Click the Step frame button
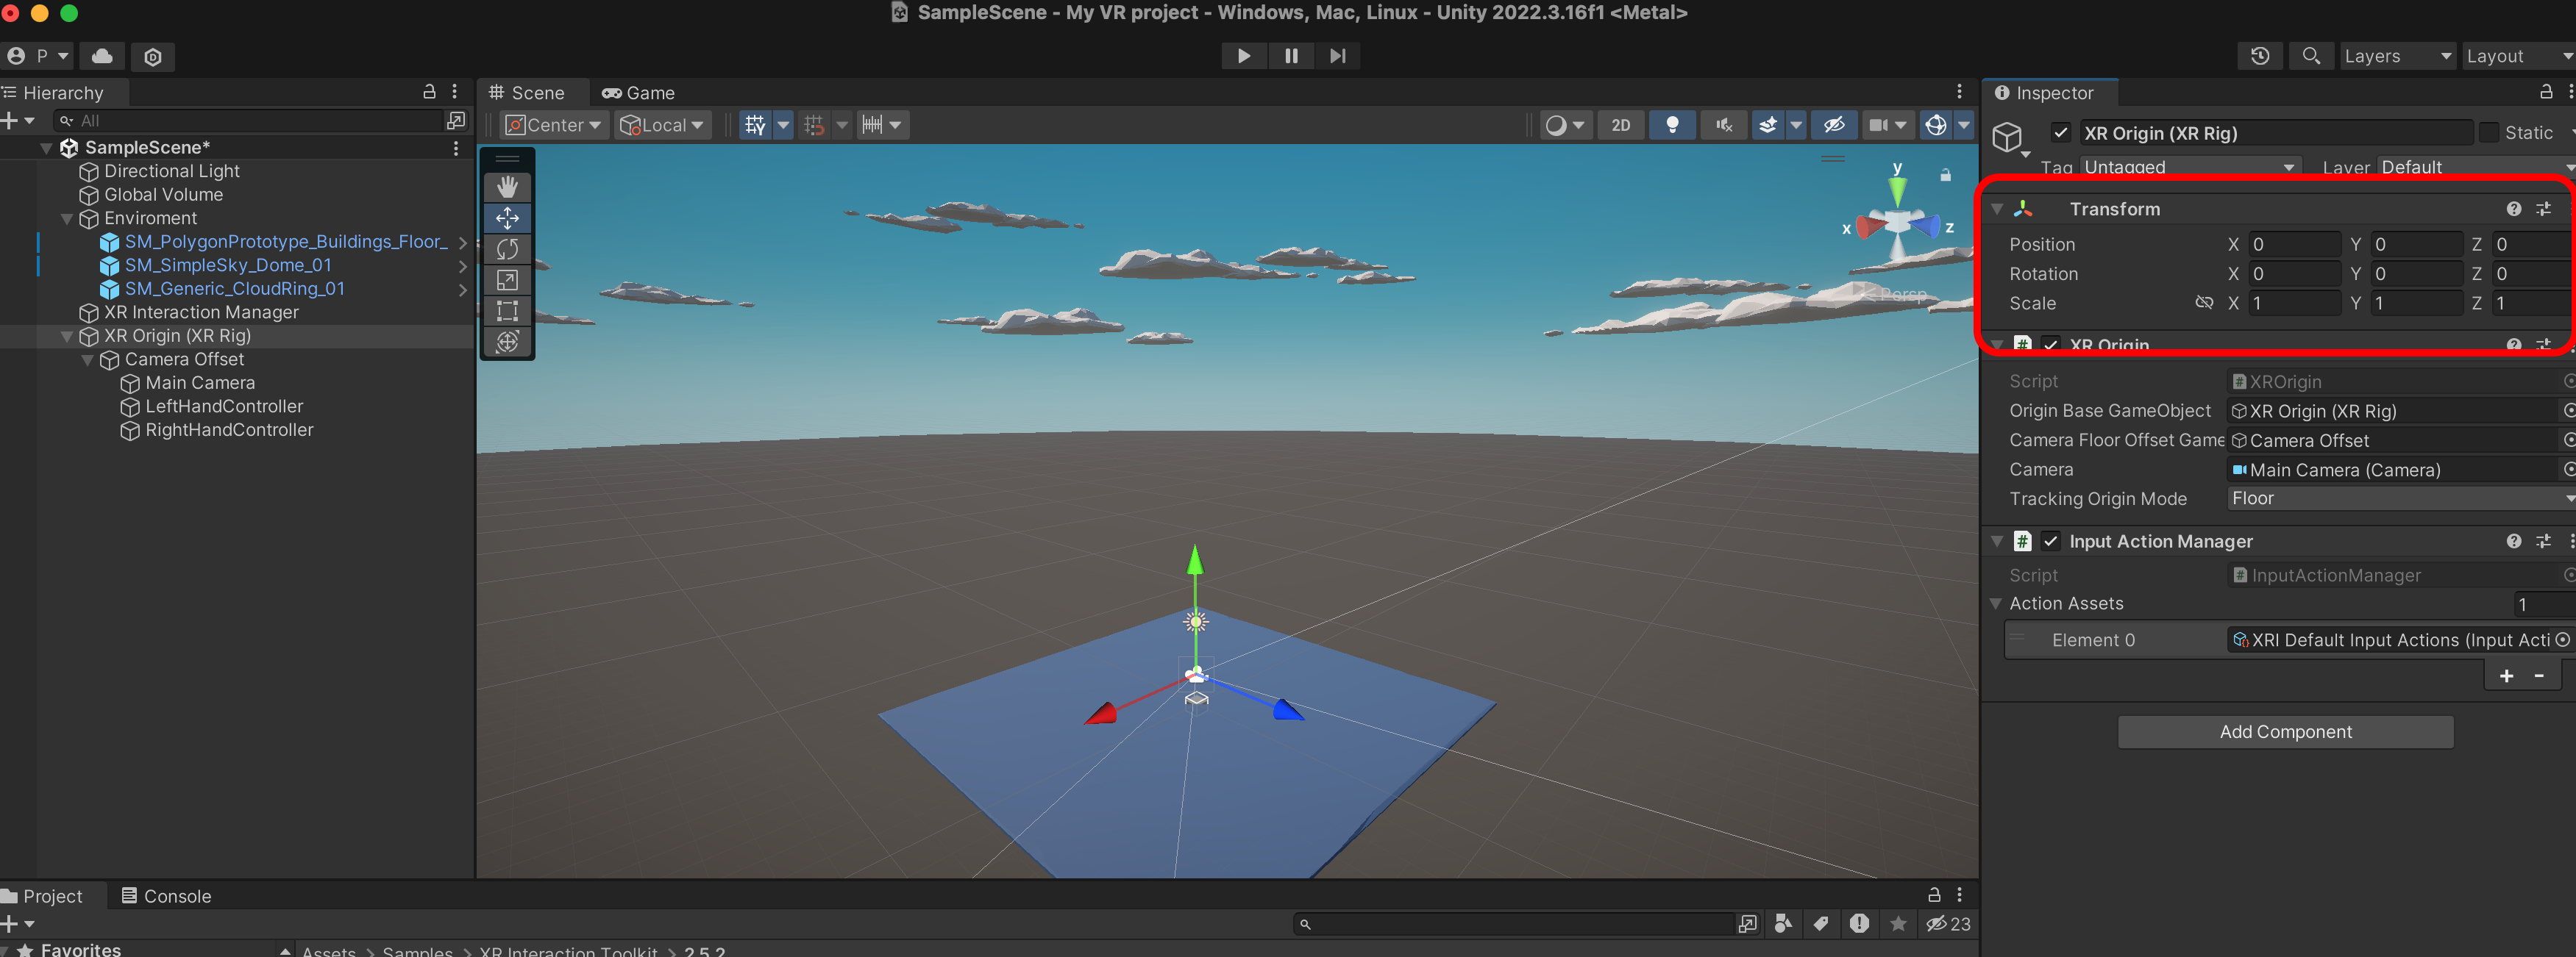The height and width of the screenshot is (957, 2576). [x=1337, y=56]
